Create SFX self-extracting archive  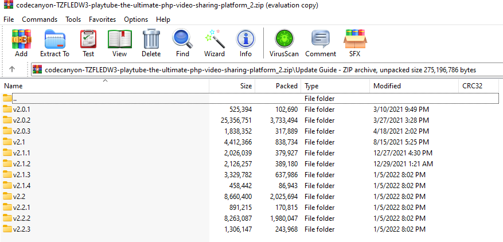(354, 43)
